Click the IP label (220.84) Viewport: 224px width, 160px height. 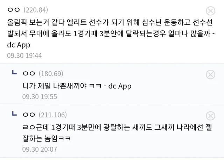click(x=36, y=10)
